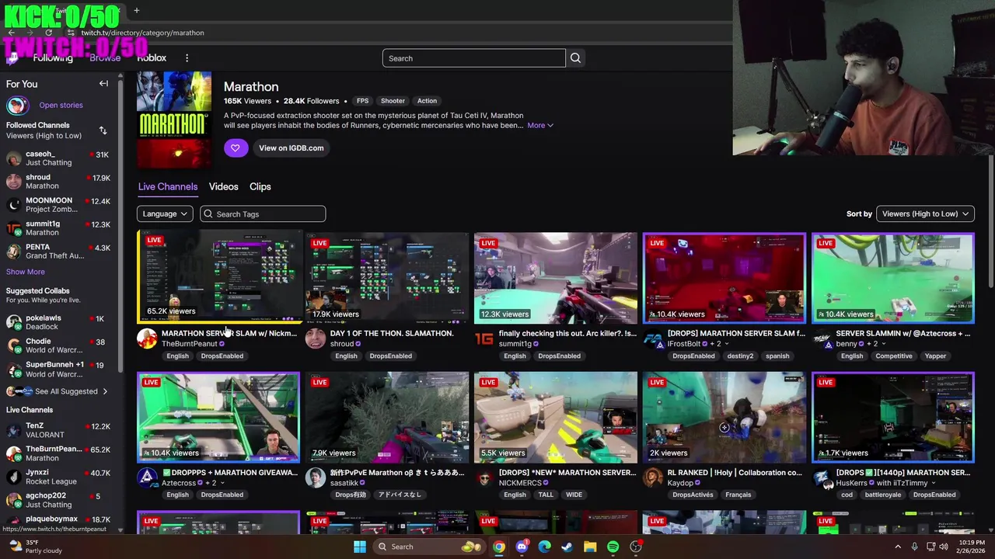Viewport: 995px width, 559px height.
Task: Open PENTA avatar in sidebar
Action: click(x=14, y=252)
